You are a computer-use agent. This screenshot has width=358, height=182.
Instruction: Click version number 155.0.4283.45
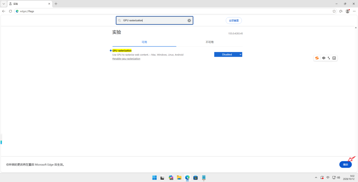click(235, 34)
